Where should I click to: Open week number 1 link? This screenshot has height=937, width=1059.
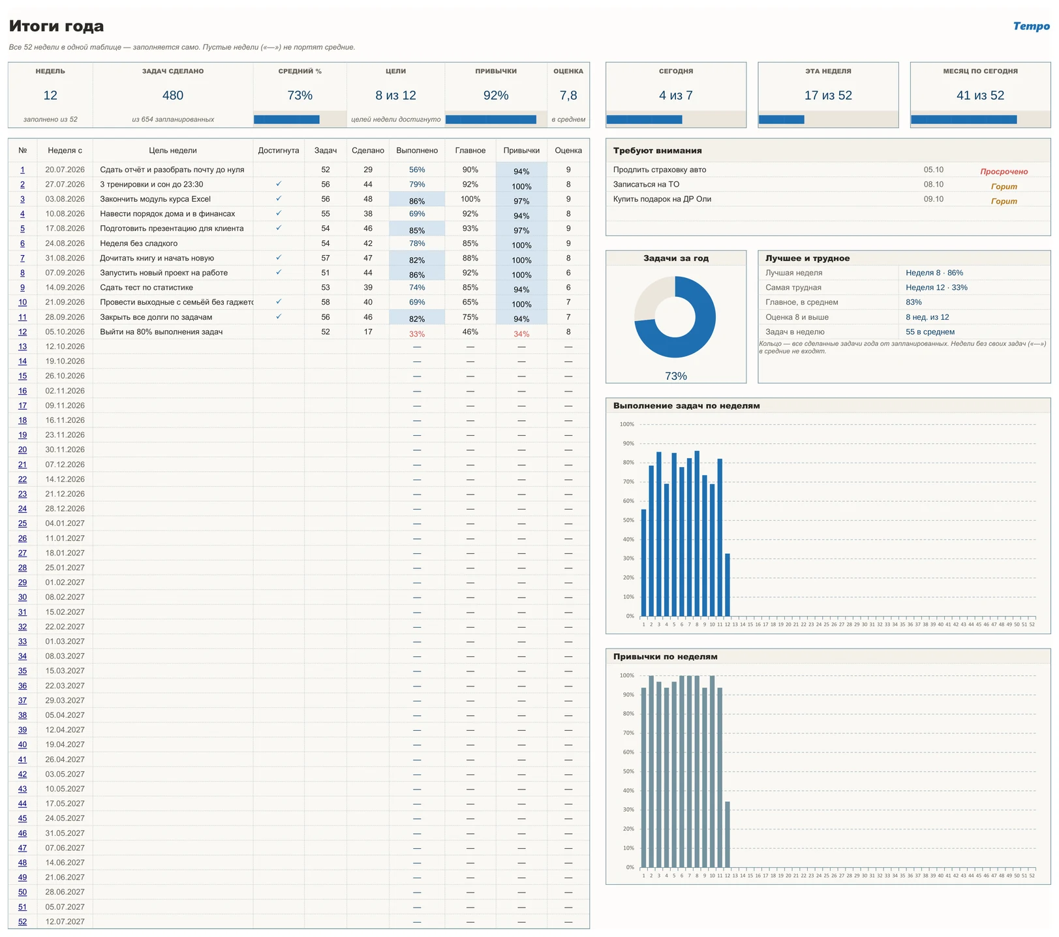(22, 170)
